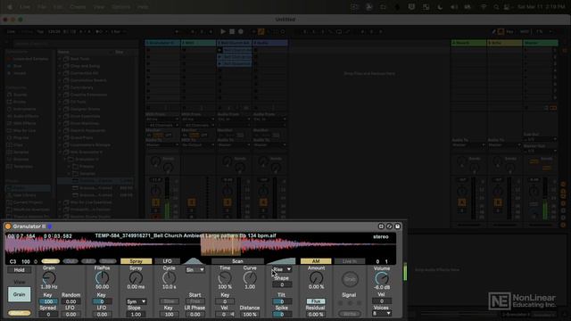Screen dimensions: 571x321
Task: Click the Grab button in Live In section
Action: pyautogui.click(x=350, y=279)
